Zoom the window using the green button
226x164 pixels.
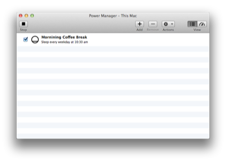coord(32,16)
